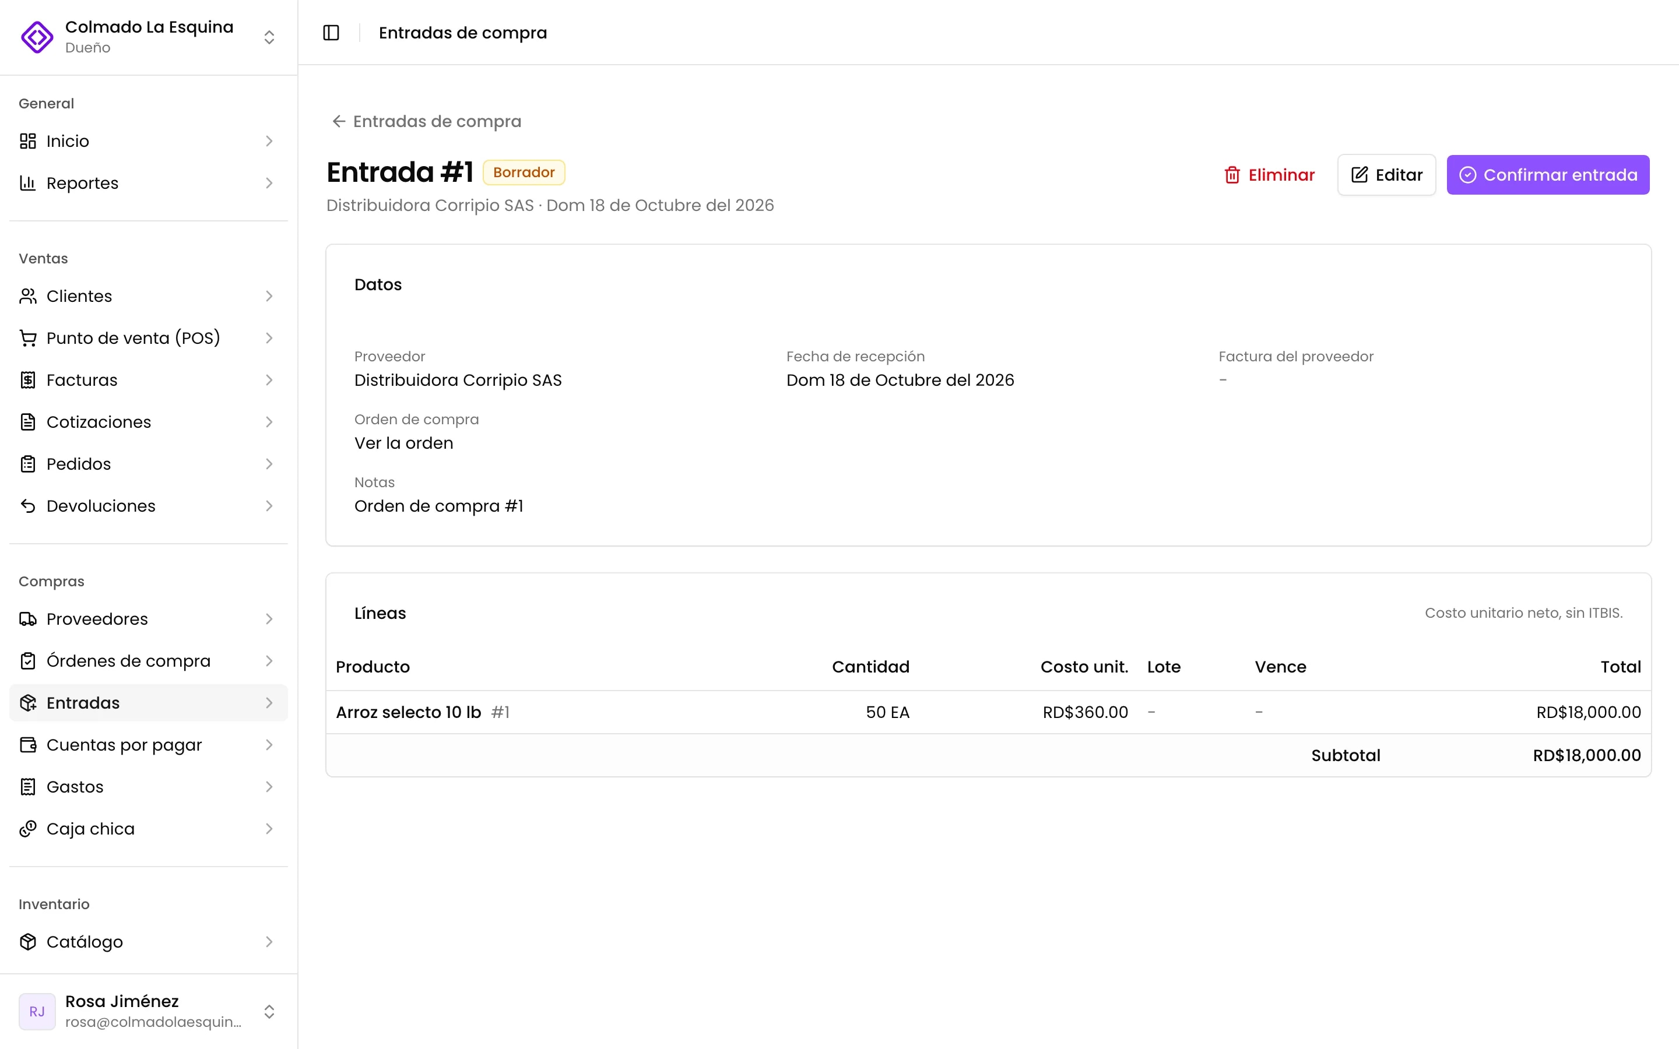
Task: Click the RJ user avatar
Action: click(37, 1011)
